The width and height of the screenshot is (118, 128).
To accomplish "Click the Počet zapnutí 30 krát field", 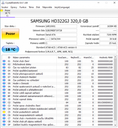I will click(x=108, y=39).
